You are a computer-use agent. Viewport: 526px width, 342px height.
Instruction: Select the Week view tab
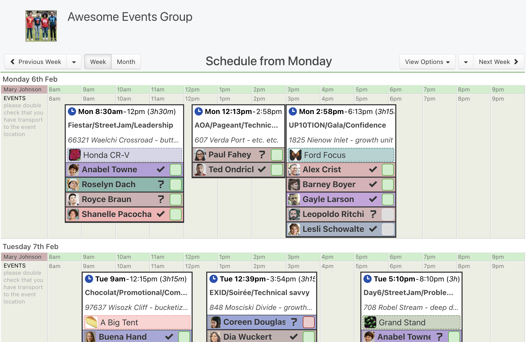98,62
